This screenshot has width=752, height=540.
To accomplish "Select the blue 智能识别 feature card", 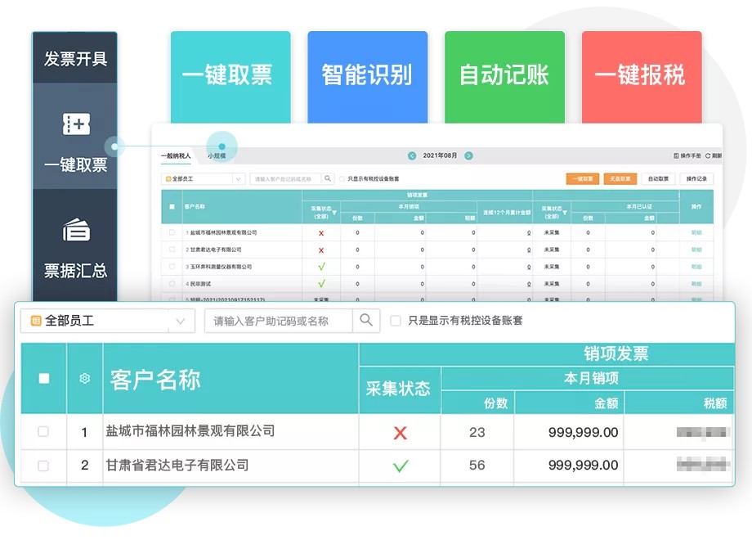I will tap(367, 77).
